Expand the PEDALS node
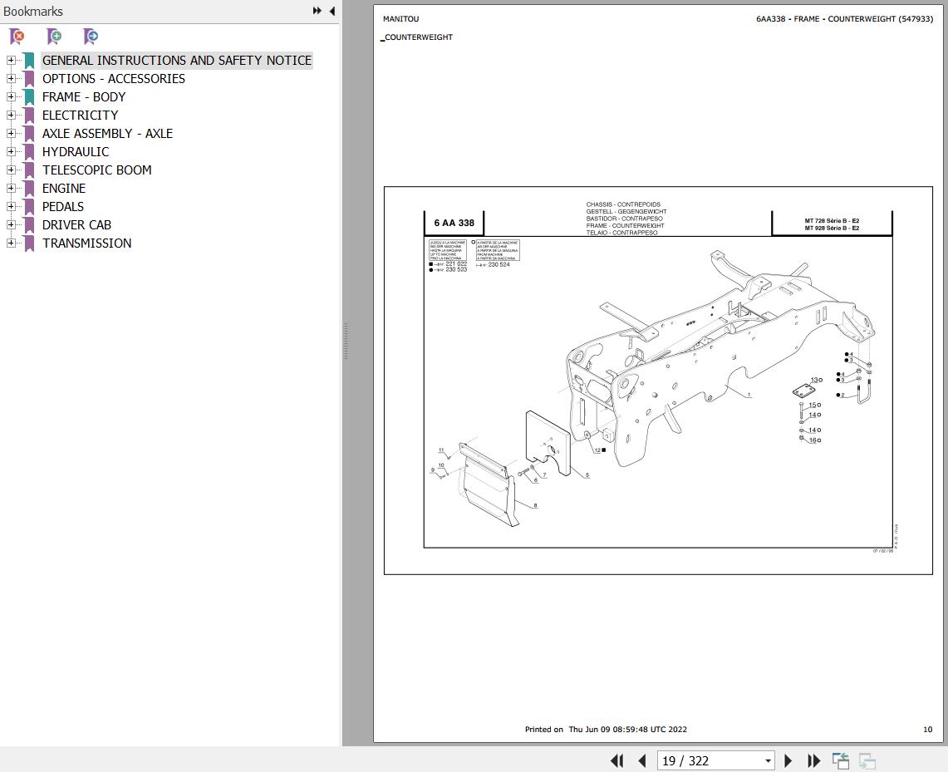Screen dimensions: 948x772 click(x=11, y=206)
